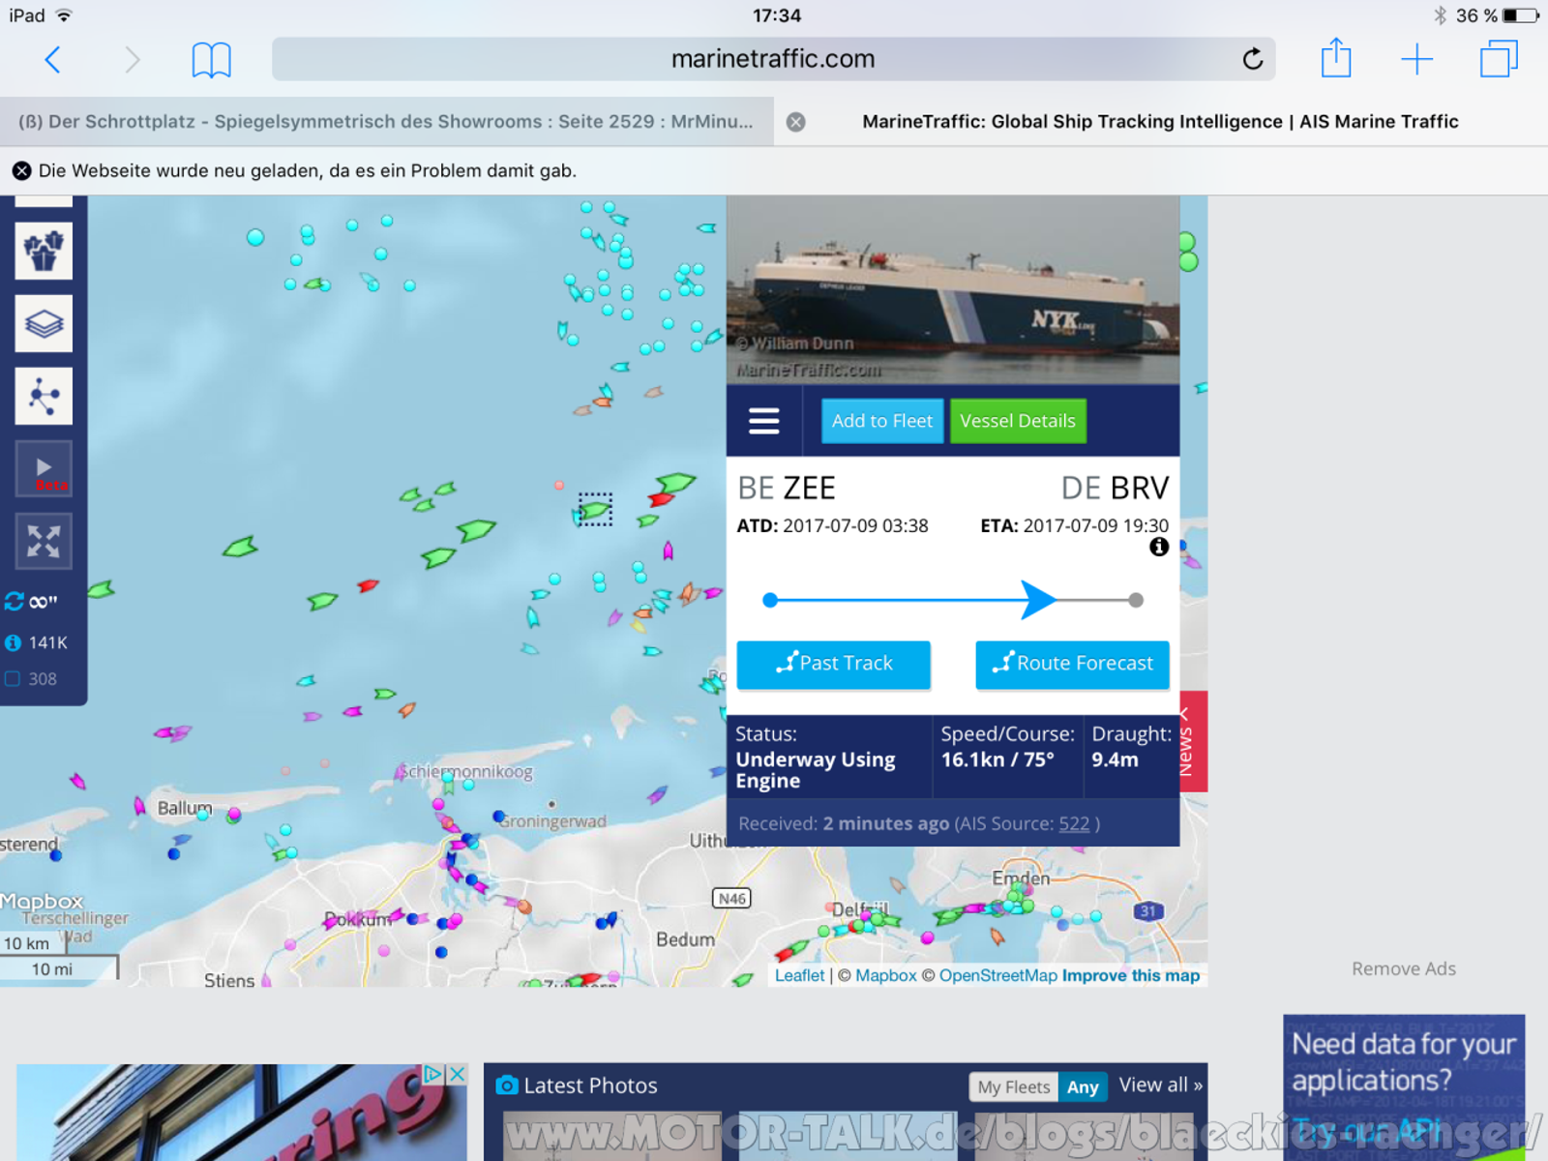This screenshot has height=1161, width=1548.
Task: Select the MarineTraffic Global Ship Tracking tab
Action: (1160, 122)
